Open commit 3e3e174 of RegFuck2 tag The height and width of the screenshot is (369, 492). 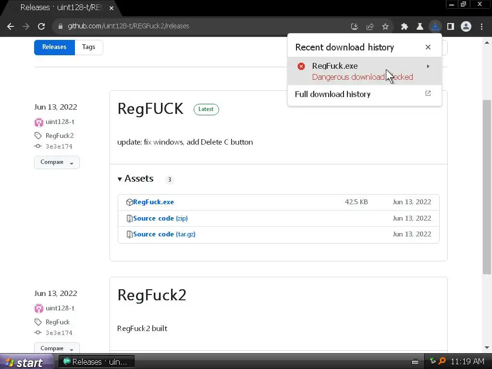(x=59, y=147)
